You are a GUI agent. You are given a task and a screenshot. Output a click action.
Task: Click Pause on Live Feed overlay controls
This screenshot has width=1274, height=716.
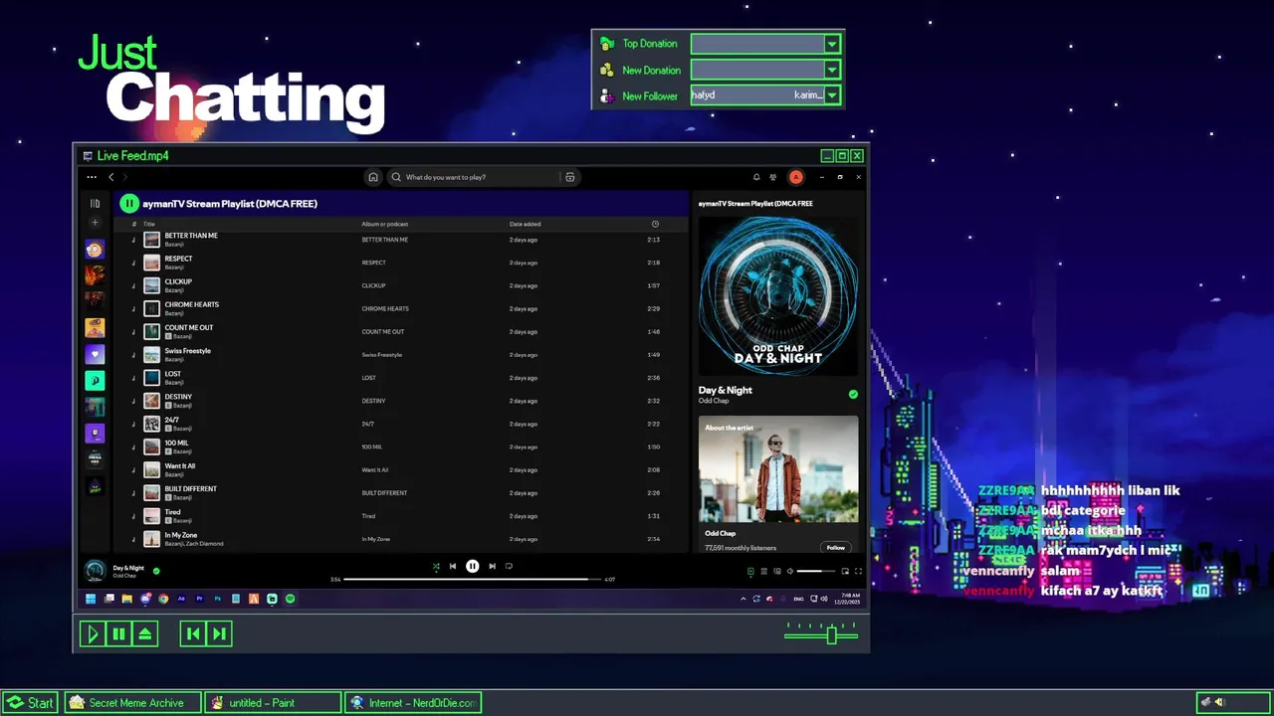pyautogui.click(x=119, y=633)
